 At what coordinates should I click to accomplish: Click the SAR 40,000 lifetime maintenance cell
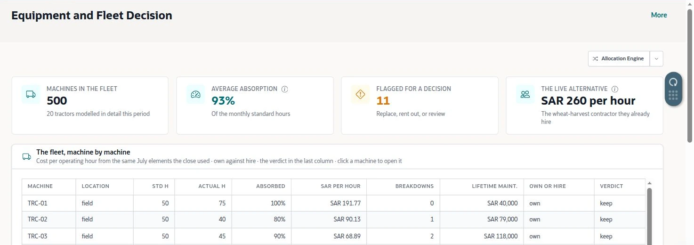point(482,203)
